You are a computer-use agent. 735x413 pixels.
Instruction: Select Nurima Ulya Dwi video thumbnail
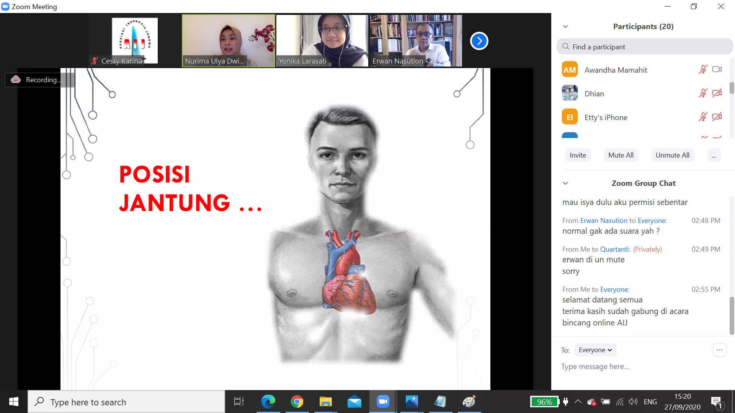coord(229,41)
